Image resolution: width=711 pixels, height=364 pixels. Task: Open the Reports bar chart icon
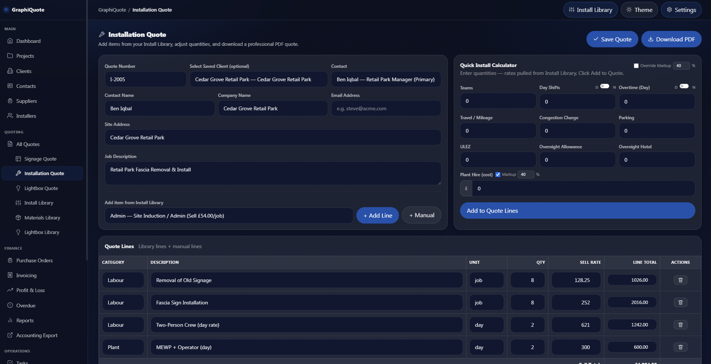[10, 320]
